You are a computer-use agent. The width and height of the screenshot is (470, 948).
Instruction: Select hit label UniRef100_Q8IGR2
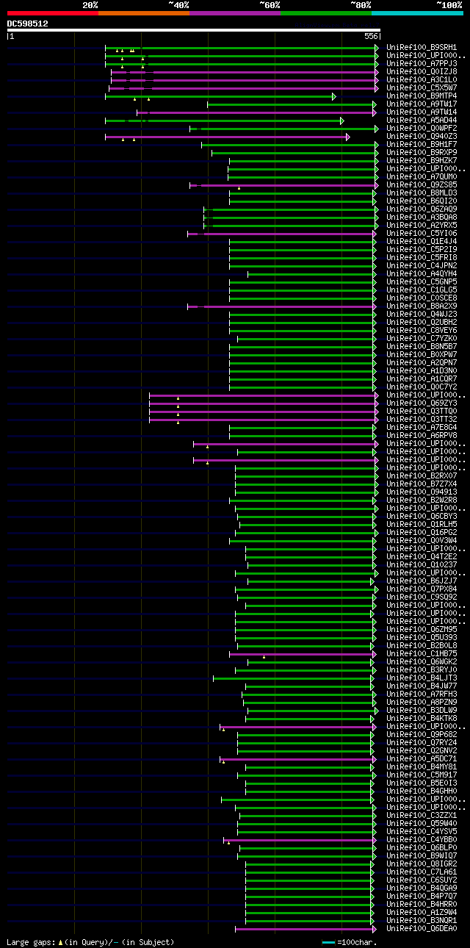[422, 864]
